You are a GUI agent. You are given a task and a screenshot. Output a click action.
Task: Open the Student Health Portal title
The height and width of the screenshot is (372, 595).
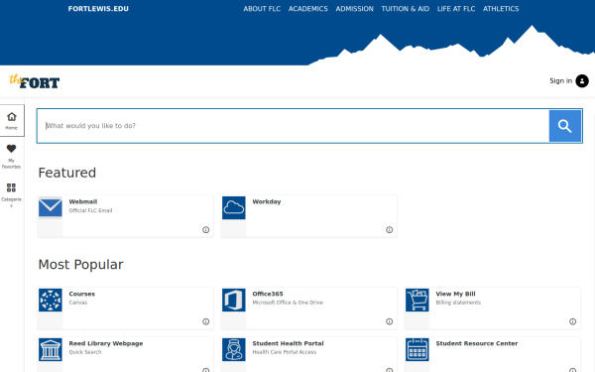click(288, 343)
